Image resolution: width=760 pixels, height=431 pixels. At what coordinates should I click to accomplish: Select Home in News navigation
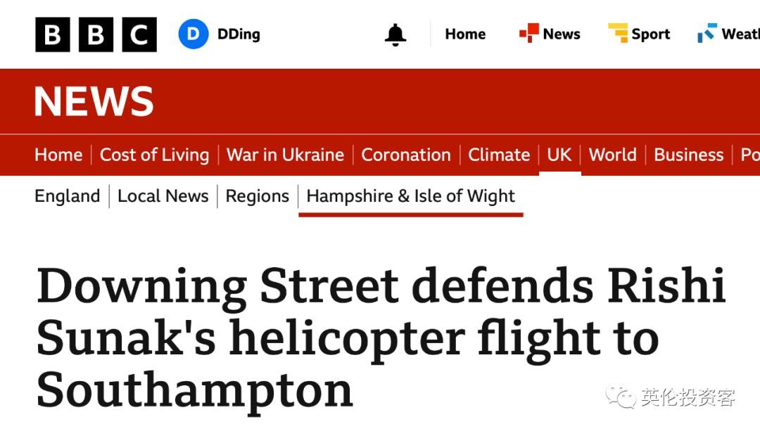click(x=58, y=155)
